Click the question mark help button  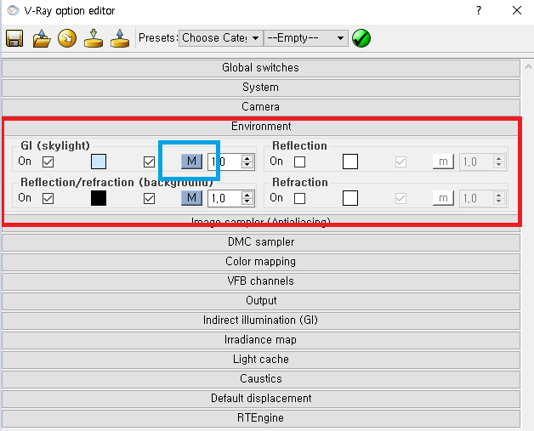479,10
